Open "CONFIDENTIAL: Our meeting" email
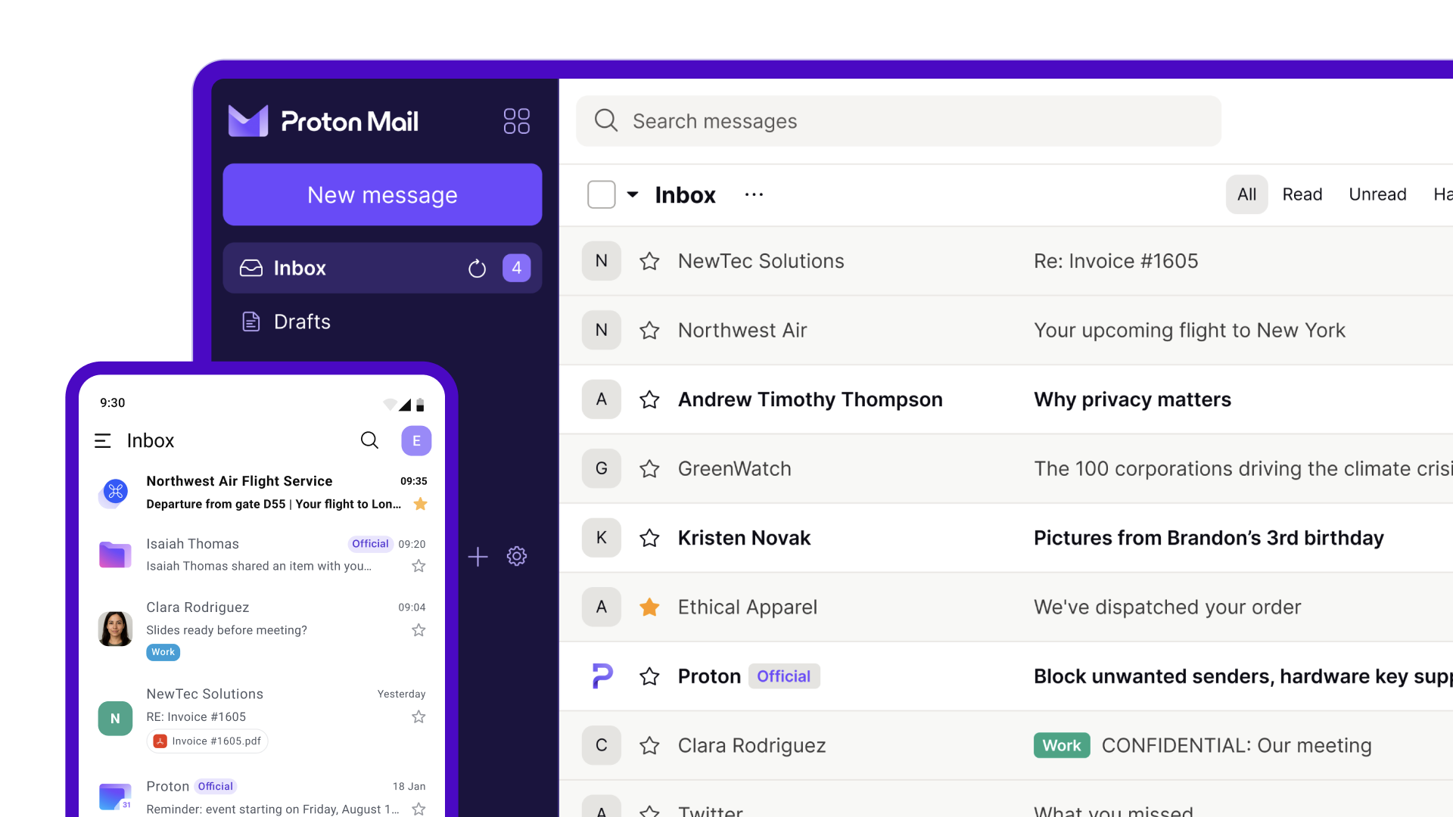The height and width of the screenshot is (817, 1453). 1237,745
